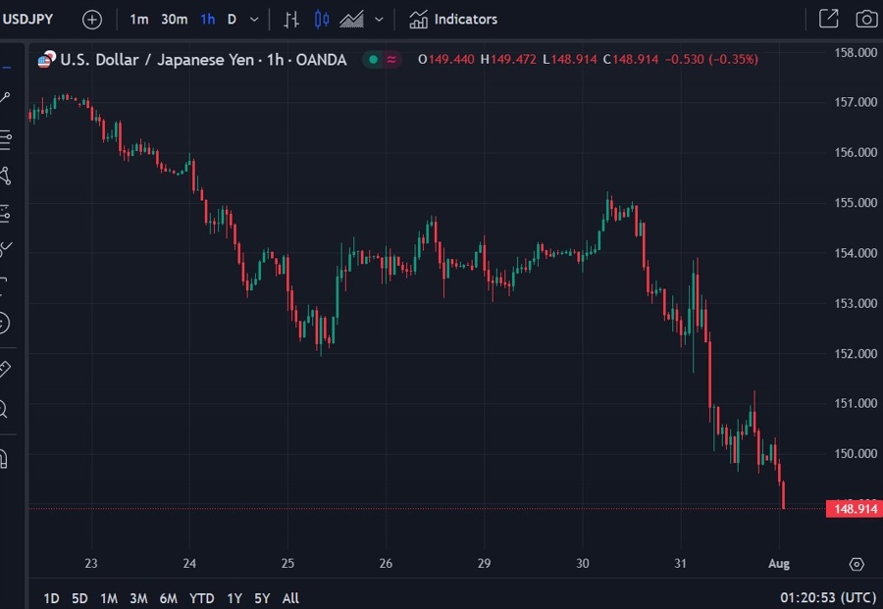Click the add symbol plus icon
The image size is (883, 609).
pyautogui.click(x=91, y=20)
